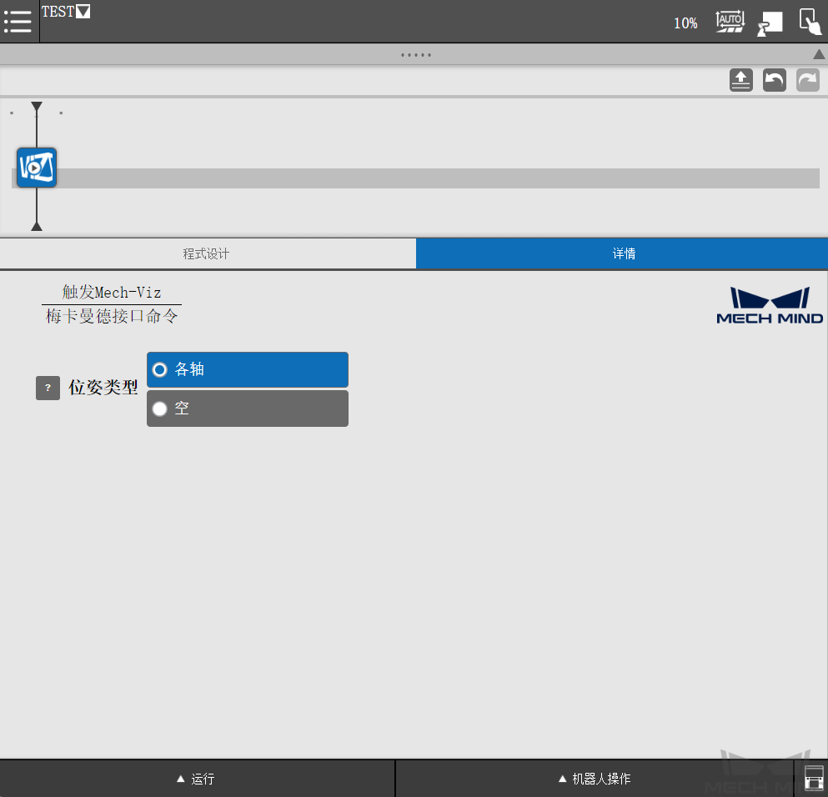Select the 空 pose type option

coord(247,409)
